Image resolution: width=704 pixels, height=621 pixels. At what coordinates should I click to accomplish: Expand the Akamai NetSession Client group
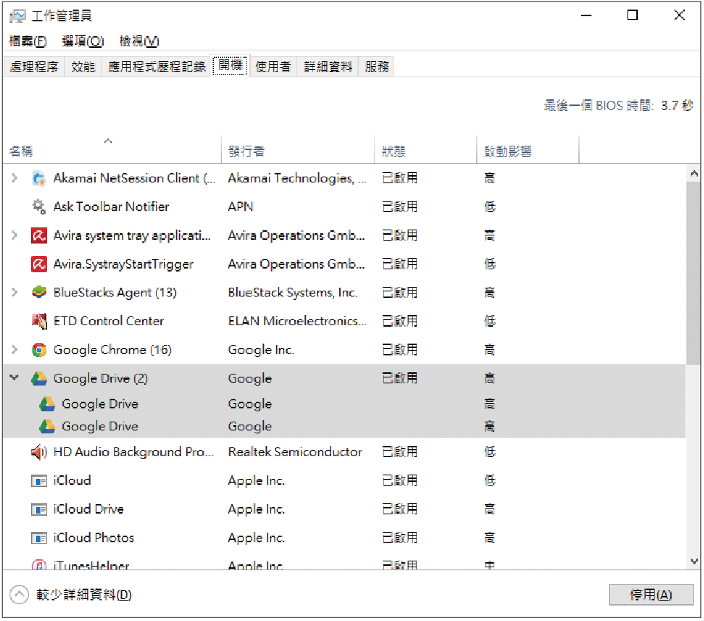tap(15, 178)
